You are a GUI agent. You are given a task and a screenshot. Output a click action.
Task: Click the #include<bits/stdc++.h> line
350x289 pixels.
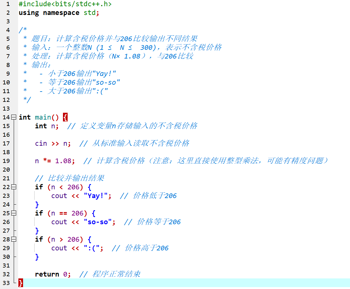[x=65, y=4]
